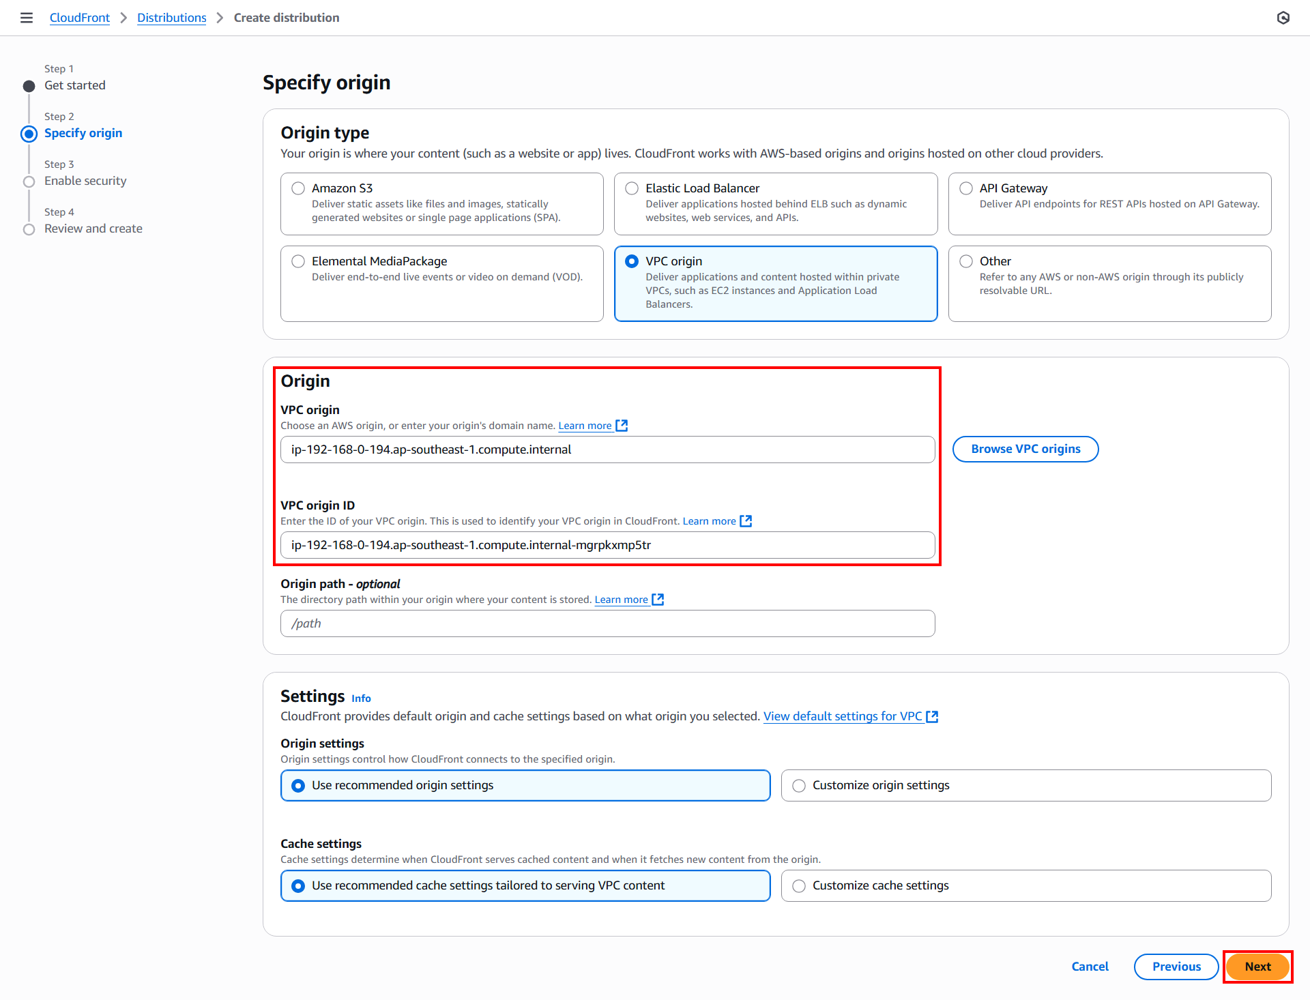
Task: Choose the API Gateway origin option
Action: coord(966,188)
